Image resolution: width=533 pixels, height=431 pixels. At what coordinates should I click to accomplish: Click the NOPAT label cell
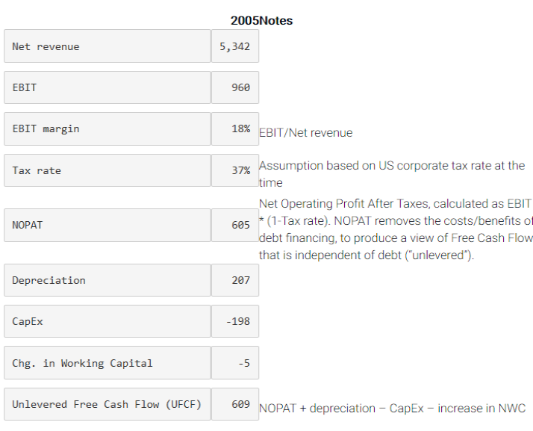pyautogui.click(x=107, y=225)
